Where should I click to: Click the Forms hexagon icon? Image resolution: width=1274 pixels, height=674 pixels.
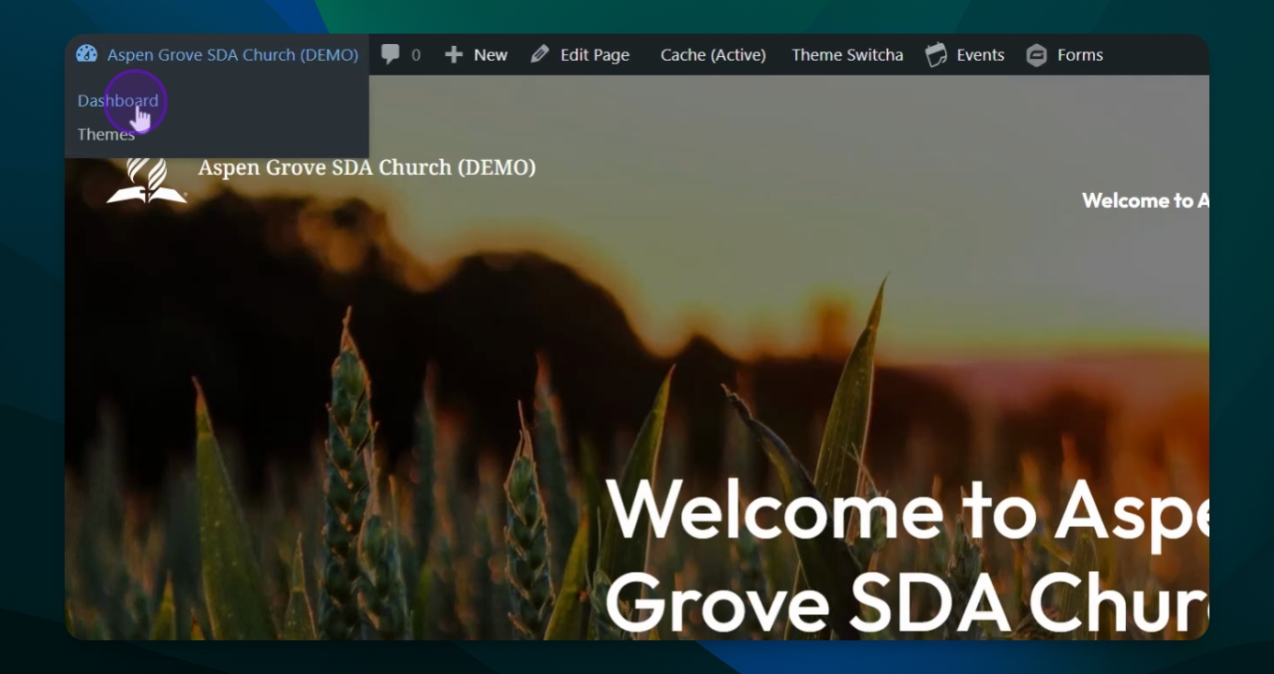[x=1036, y=55]
